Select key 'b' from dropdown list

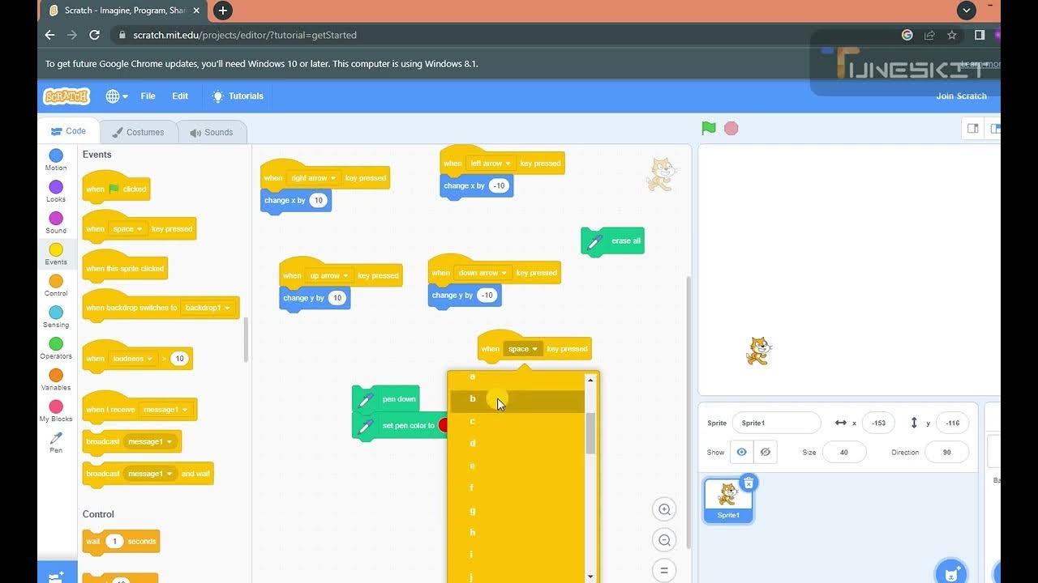[517, 398]
